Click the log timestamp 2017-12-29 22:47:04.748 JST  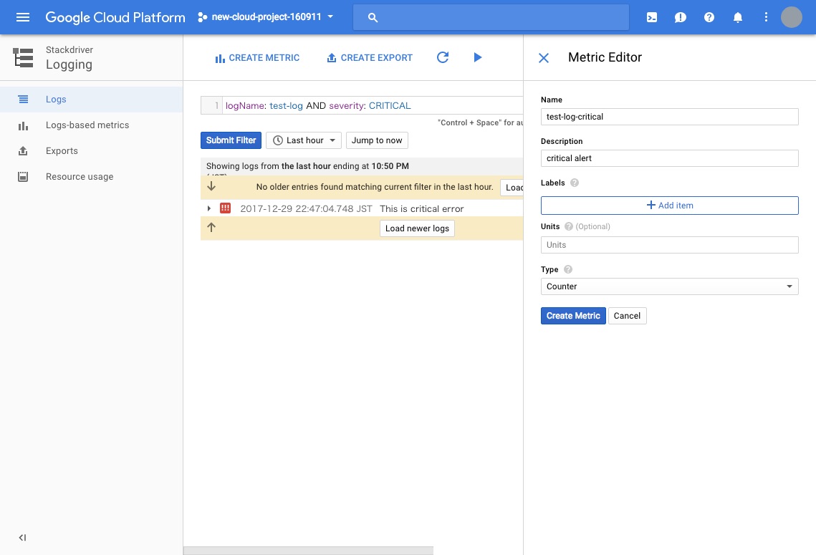306,208
